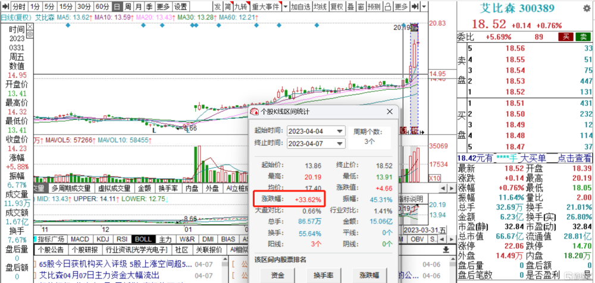The height and width of the screenshot is (283, 595).
Task: Toggle the 均线 moving average button
Action: [x=320, y=6]
